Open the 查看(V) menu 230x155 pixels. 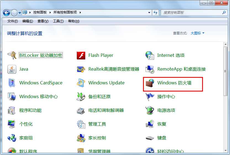tap(43, 21)
